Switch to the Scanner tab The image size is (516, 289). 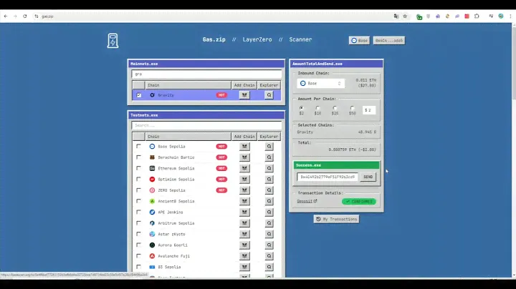click(x=301, y=40)
